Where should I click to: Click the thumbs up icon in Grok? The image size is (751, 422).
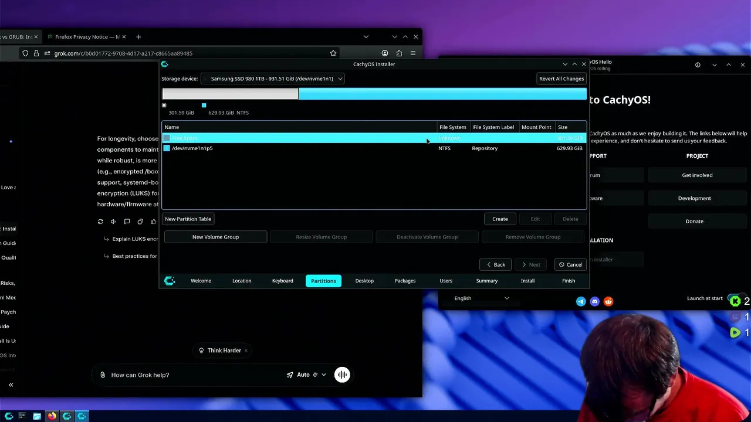154,222
